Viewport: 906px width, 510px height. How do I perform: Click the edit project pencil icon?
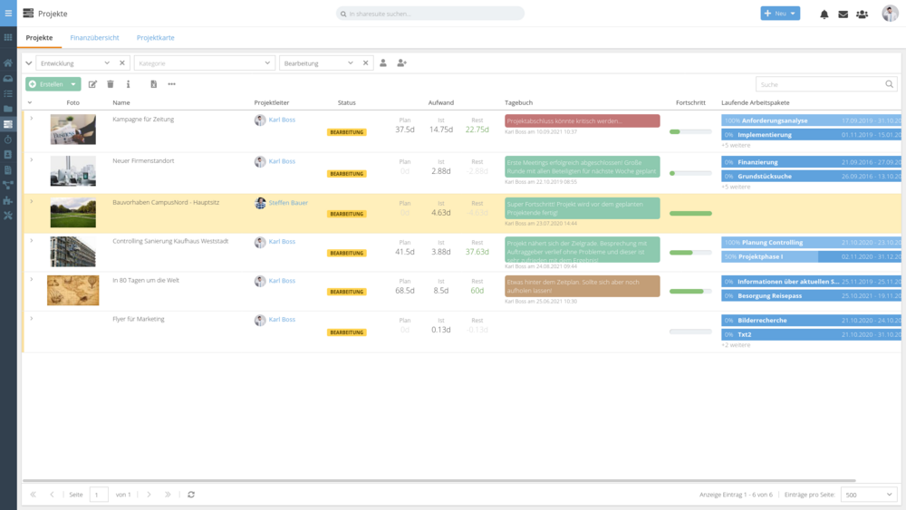click(x=92, y=84)
